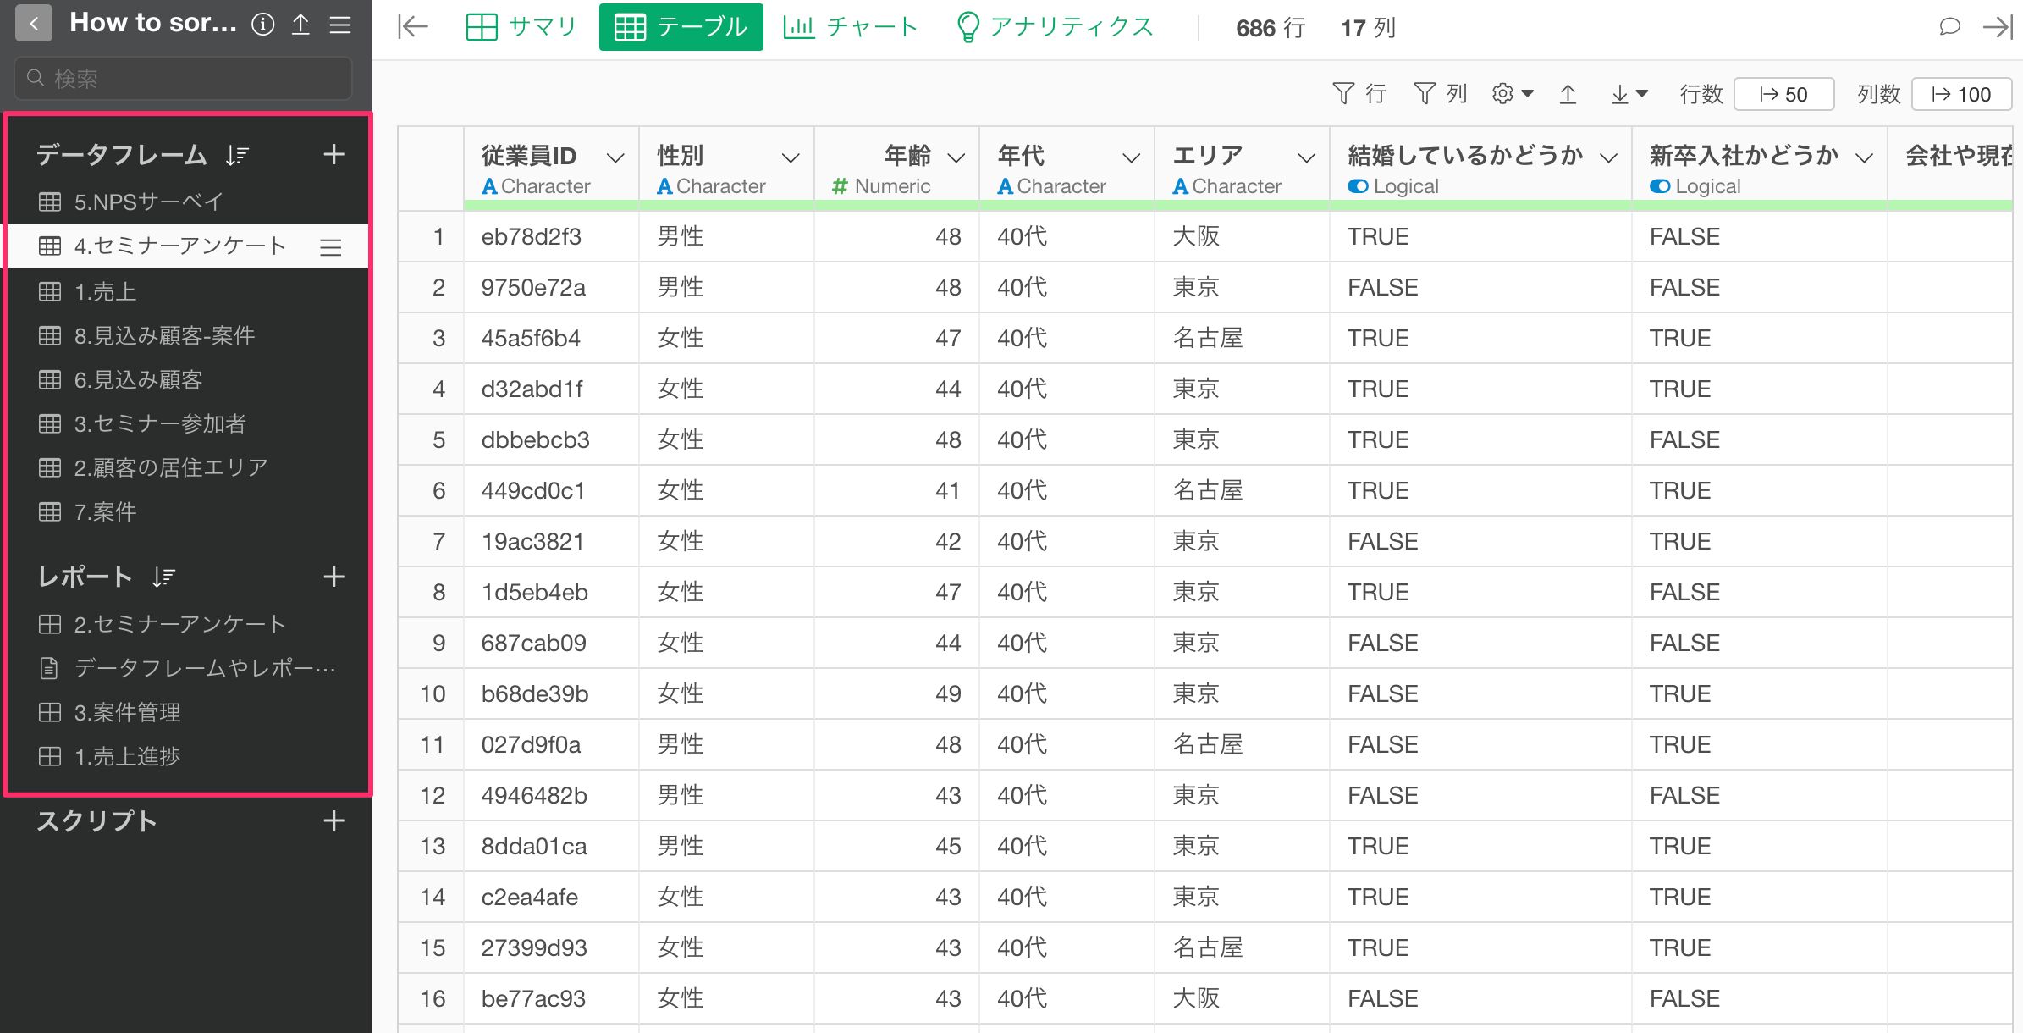Click the search field in sidebar
Viewport: 2023px width, 1033px height.
(x=184, y=79)
